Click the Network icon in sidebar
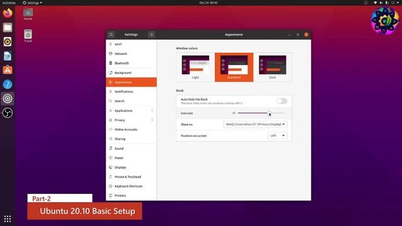 pos(111,53)
